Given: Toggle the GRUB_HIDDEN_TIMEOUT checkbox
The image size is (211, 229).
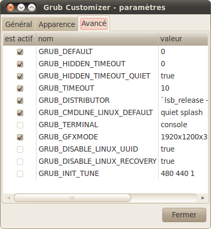Looking at the screenshot, I should pos(20,64).
